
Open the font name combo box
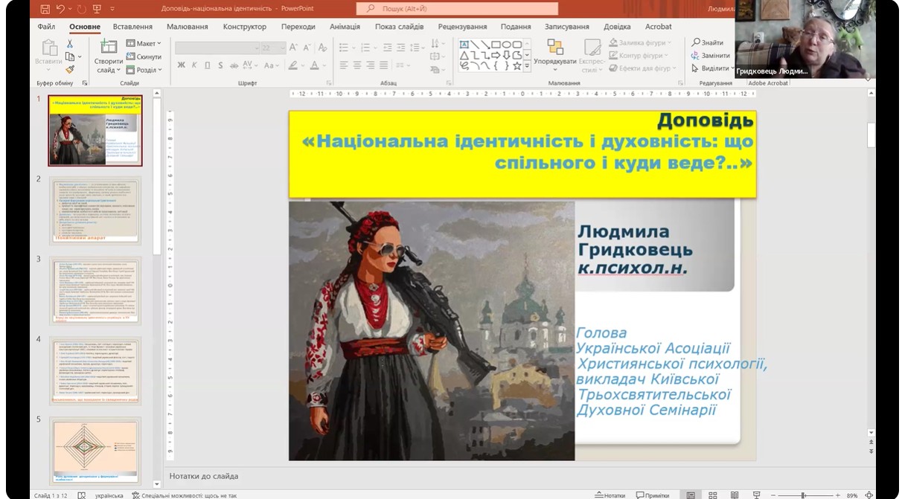[217, 48]
